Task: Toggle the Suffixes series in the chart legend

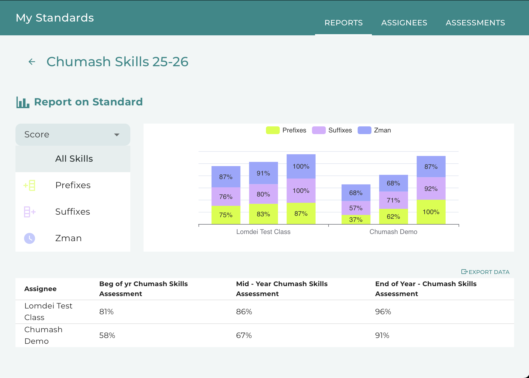Action: click(332, 130)
